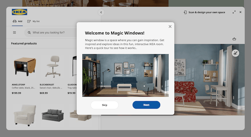
Task: Open the Add tab
Action: [x=18, y=21]
